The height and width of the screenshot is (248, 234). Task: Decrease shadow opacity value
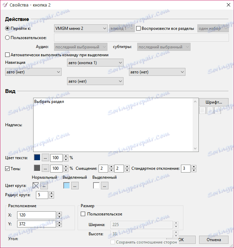coord(66,170)
